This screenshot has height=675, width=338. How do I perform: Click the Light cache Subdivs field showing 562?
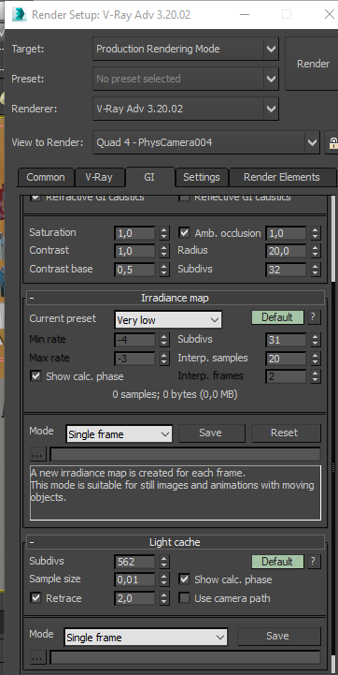click(x=134, y=562)
